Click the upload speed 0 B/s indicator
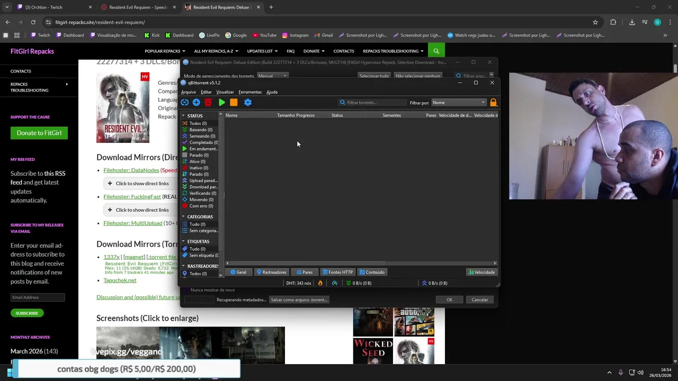Viewport: 678px width, 381px height. pos(435,283)
